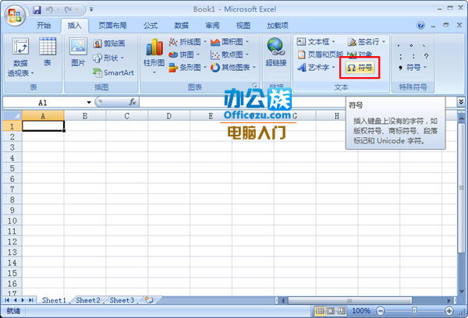
Task: Open the Line chart (折线图) dropdown
Action: click(x=187, y=42)
